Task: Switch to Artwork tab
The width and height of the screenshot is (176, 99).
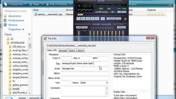Action: click(63, 51)
